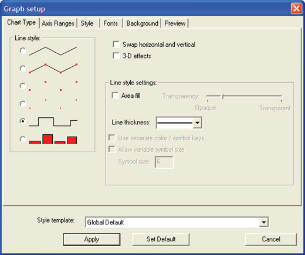The width and height of the screenshot is (305, 255).
Task: Select line with red markers style
Action: click(23, 69)
